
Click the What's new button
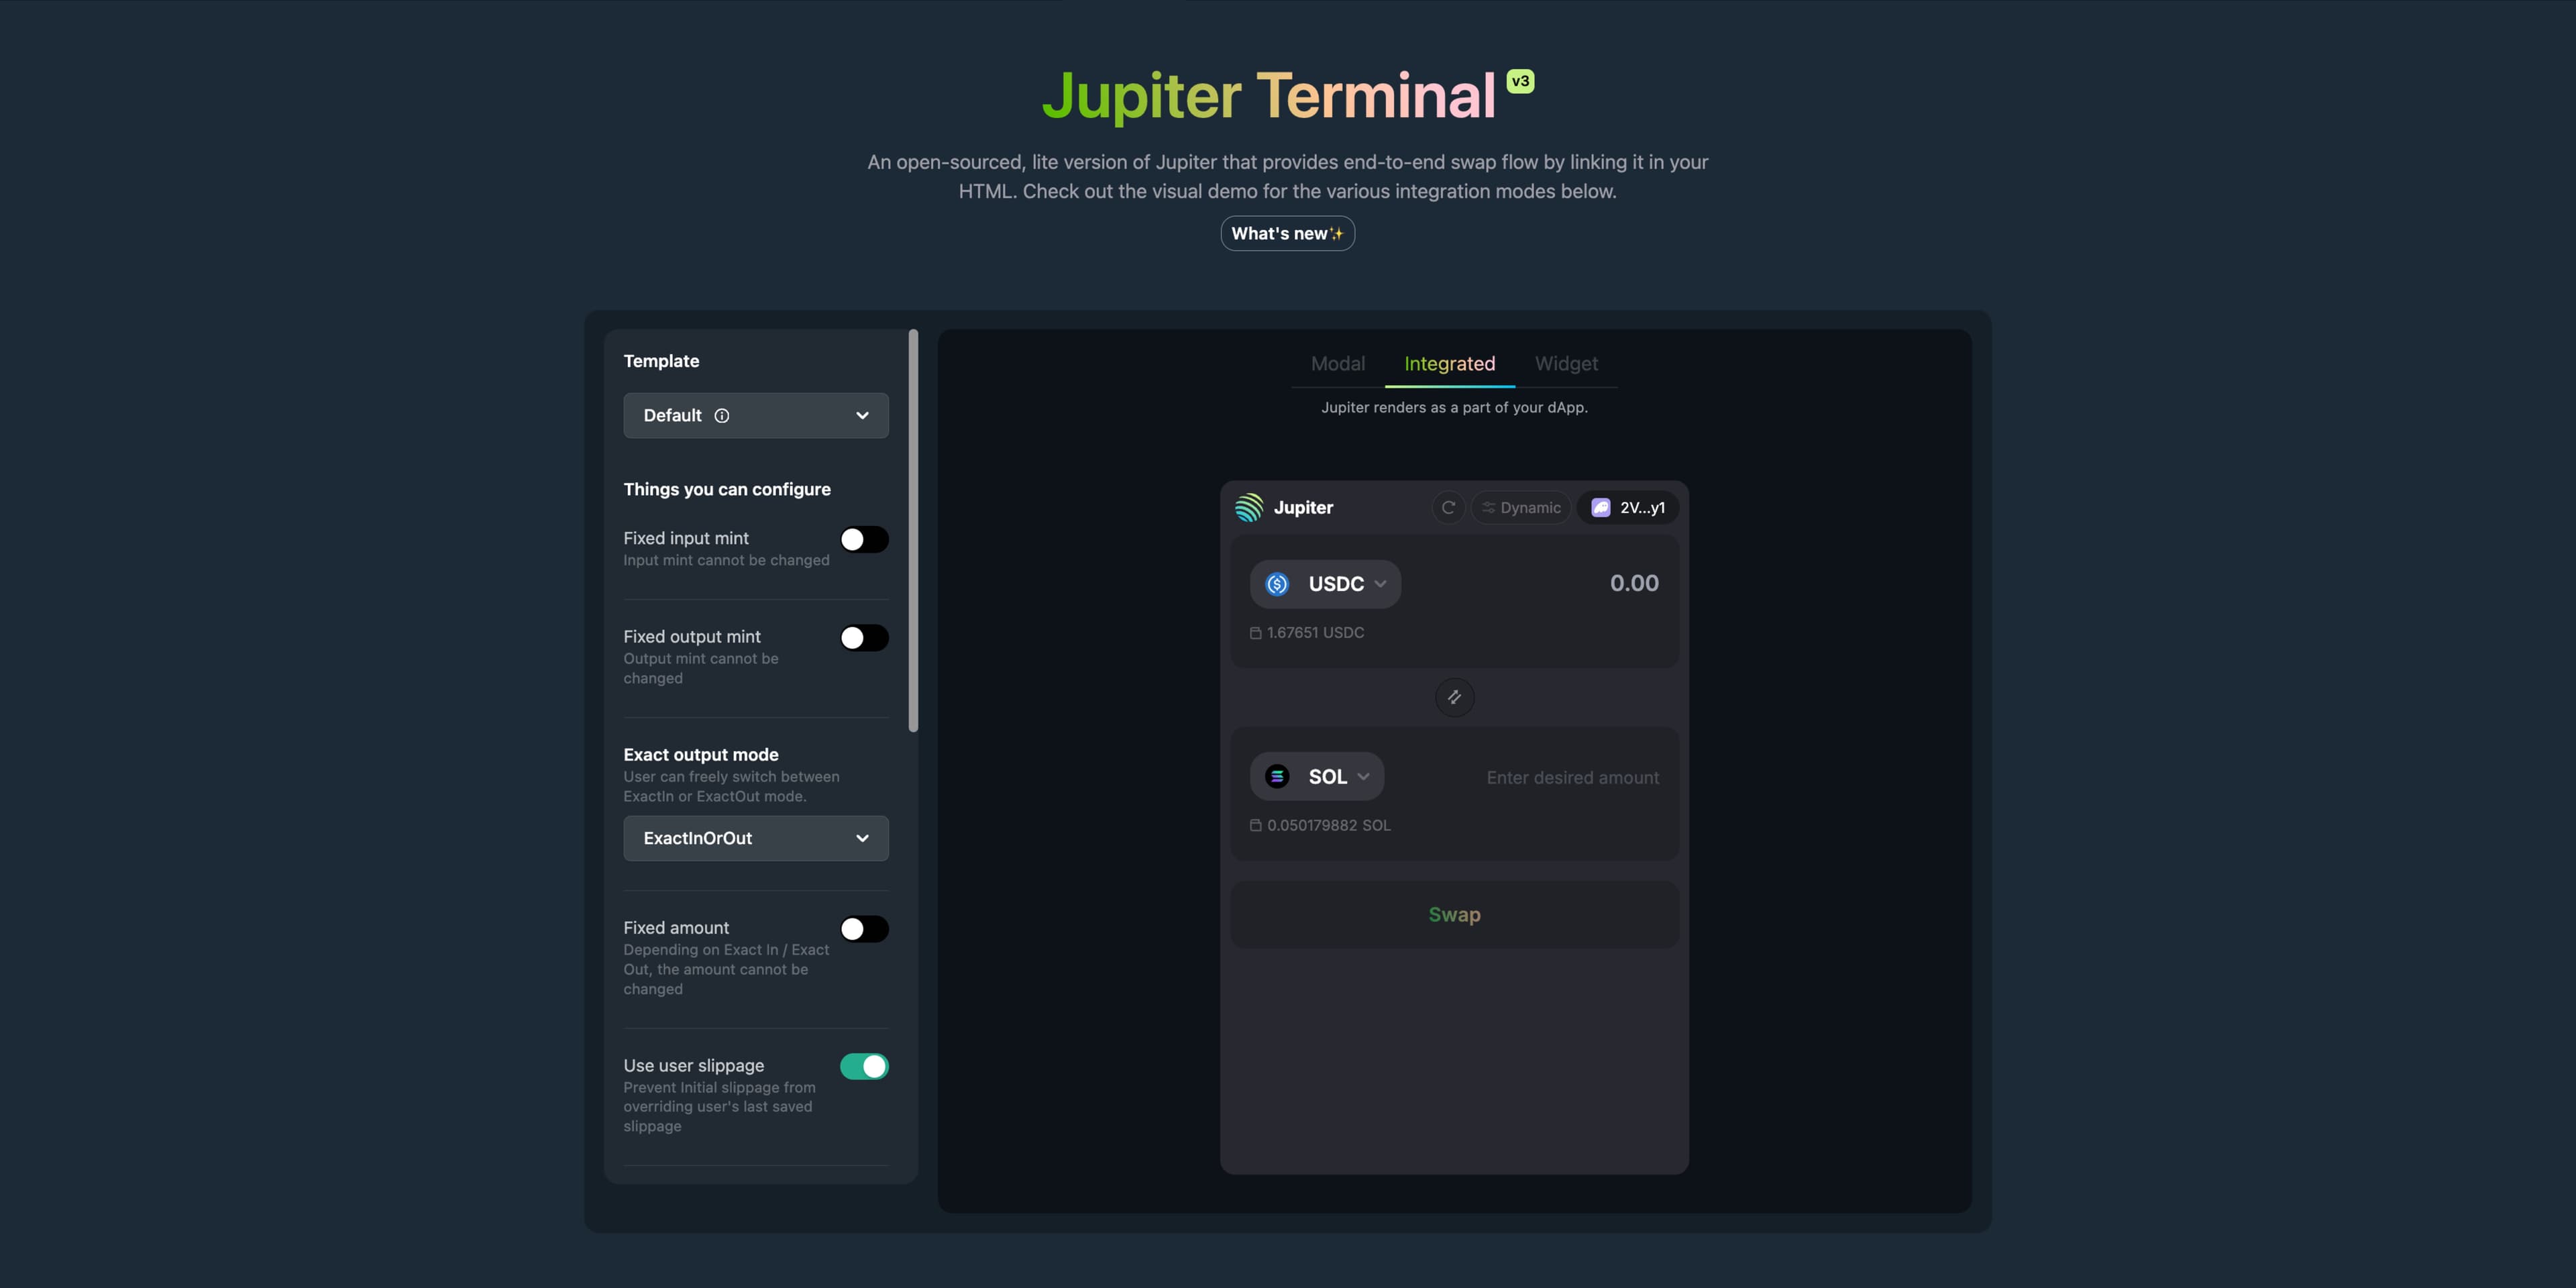click(x=1287, y=233)
